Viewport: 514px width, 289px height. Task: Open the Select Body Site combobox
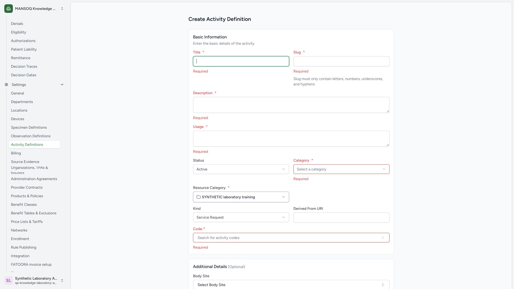coord(291,284)
